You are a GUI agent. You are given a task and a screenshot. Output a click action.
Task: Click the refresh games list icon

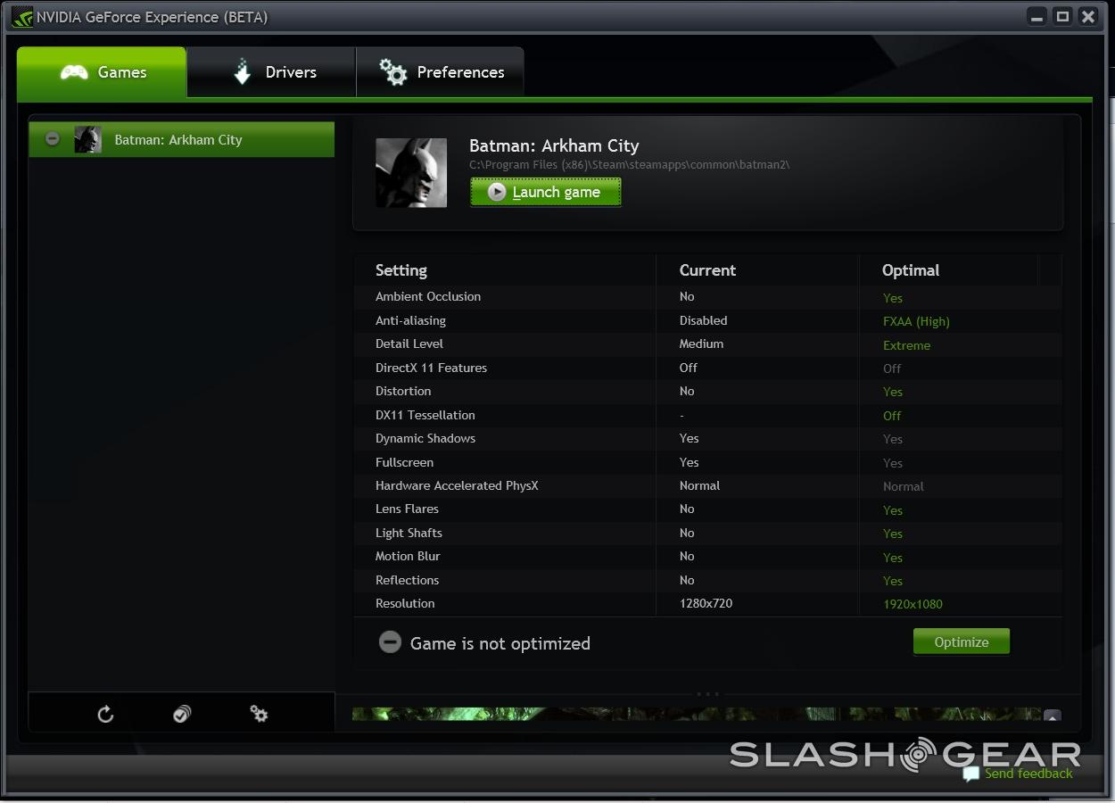105,714
